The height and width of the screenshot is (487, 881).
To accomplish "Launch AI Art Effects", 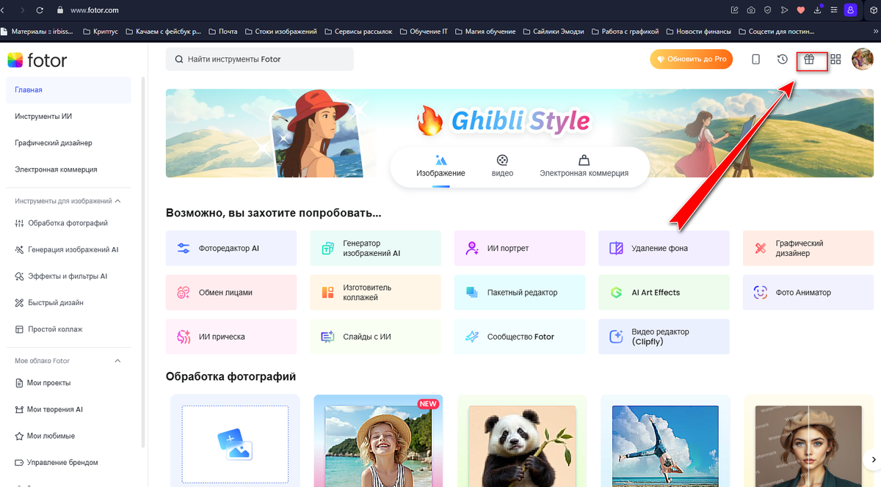I will tap(663, 292).
